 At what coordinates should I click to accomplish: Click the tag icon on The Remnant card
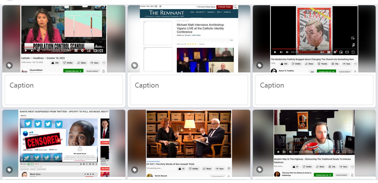134,65
